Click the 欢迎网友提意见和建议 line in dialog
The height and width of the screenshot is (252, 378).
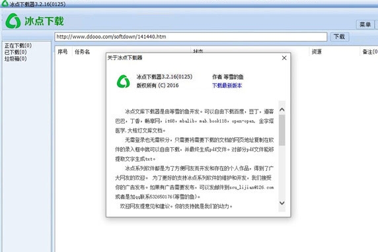(176, 206)
